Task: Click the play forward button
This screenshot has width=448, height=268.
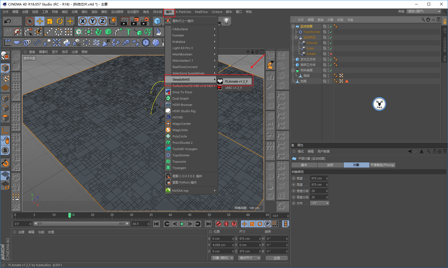Action: (182, 224)
